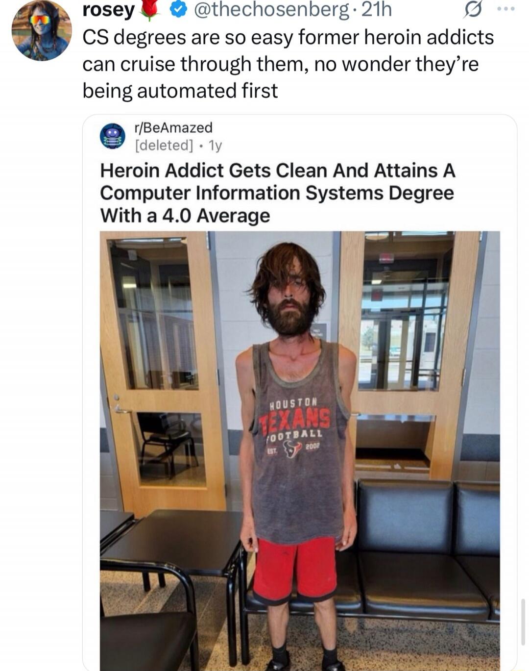This screenshot has width=529, height=671.
Task: Open the r/BeAmazed subreddit avatar icon
Action: [113, 136]
